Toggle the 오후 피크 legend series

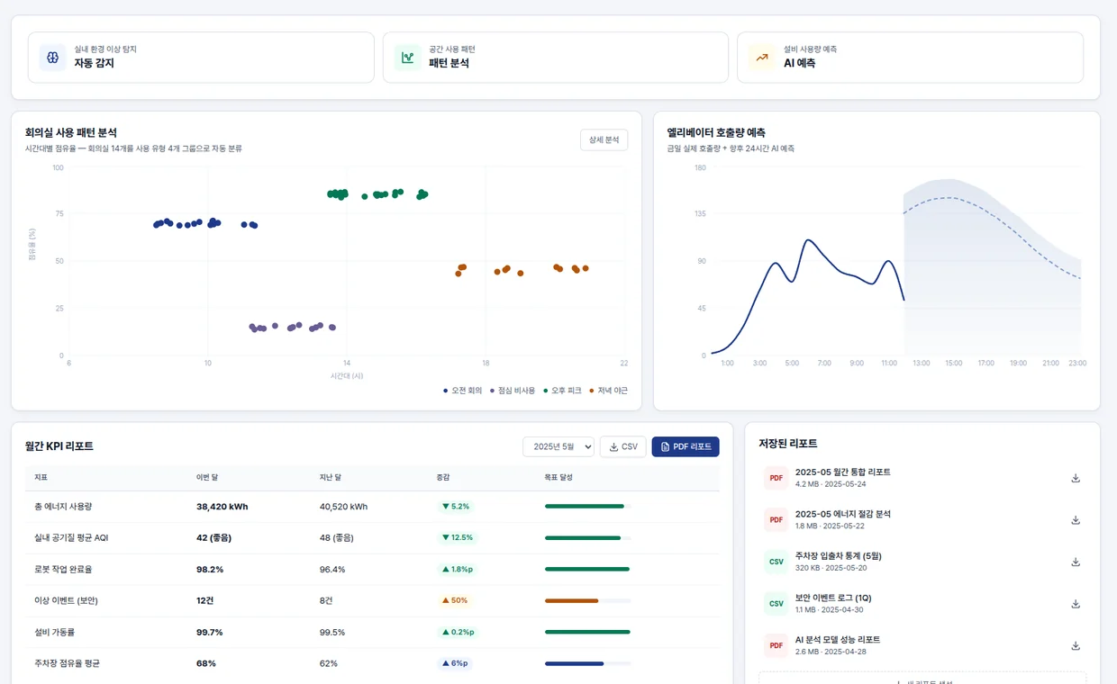tap(562, 391)
